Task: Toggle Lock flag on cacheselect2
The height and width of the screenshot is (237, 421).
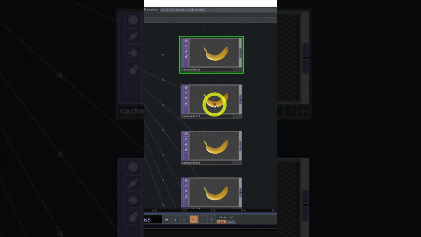Action: [186, 103]
